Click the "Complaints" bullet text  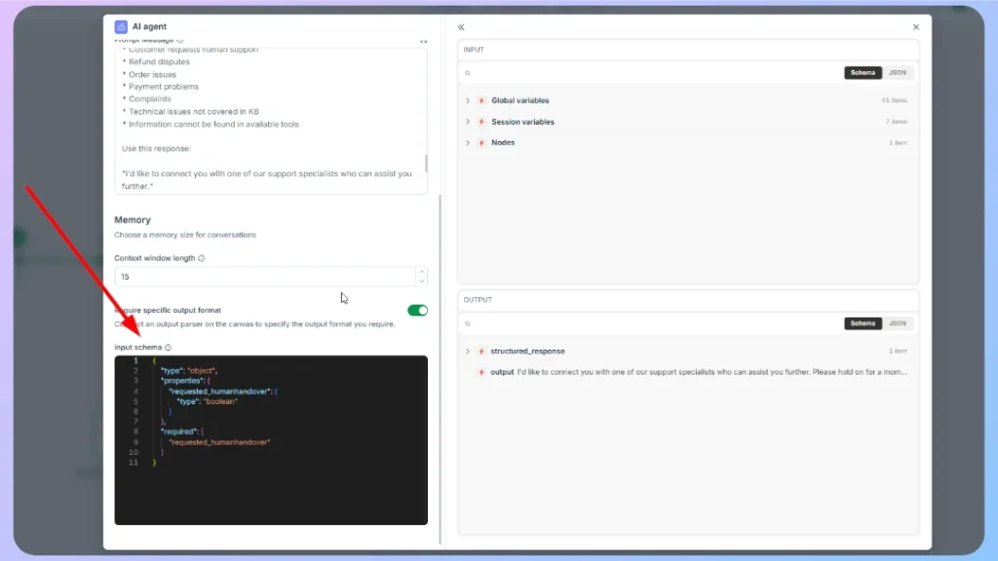click(x=150, y=98)
